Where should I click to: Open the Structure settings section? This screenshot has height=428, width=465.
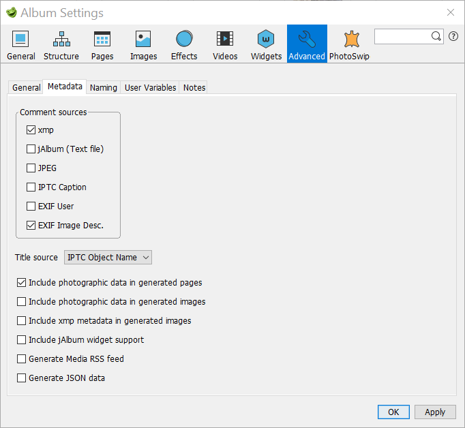pyautogui.click(x=61, y=45)
